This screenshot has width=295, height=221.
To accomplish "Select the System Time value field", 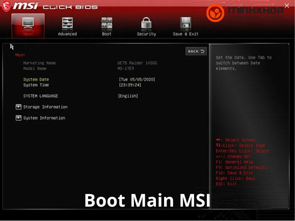I will click(130, 85).
